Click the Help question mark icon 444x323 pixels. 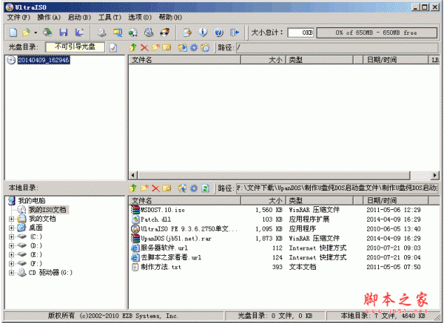coord(218,33)
